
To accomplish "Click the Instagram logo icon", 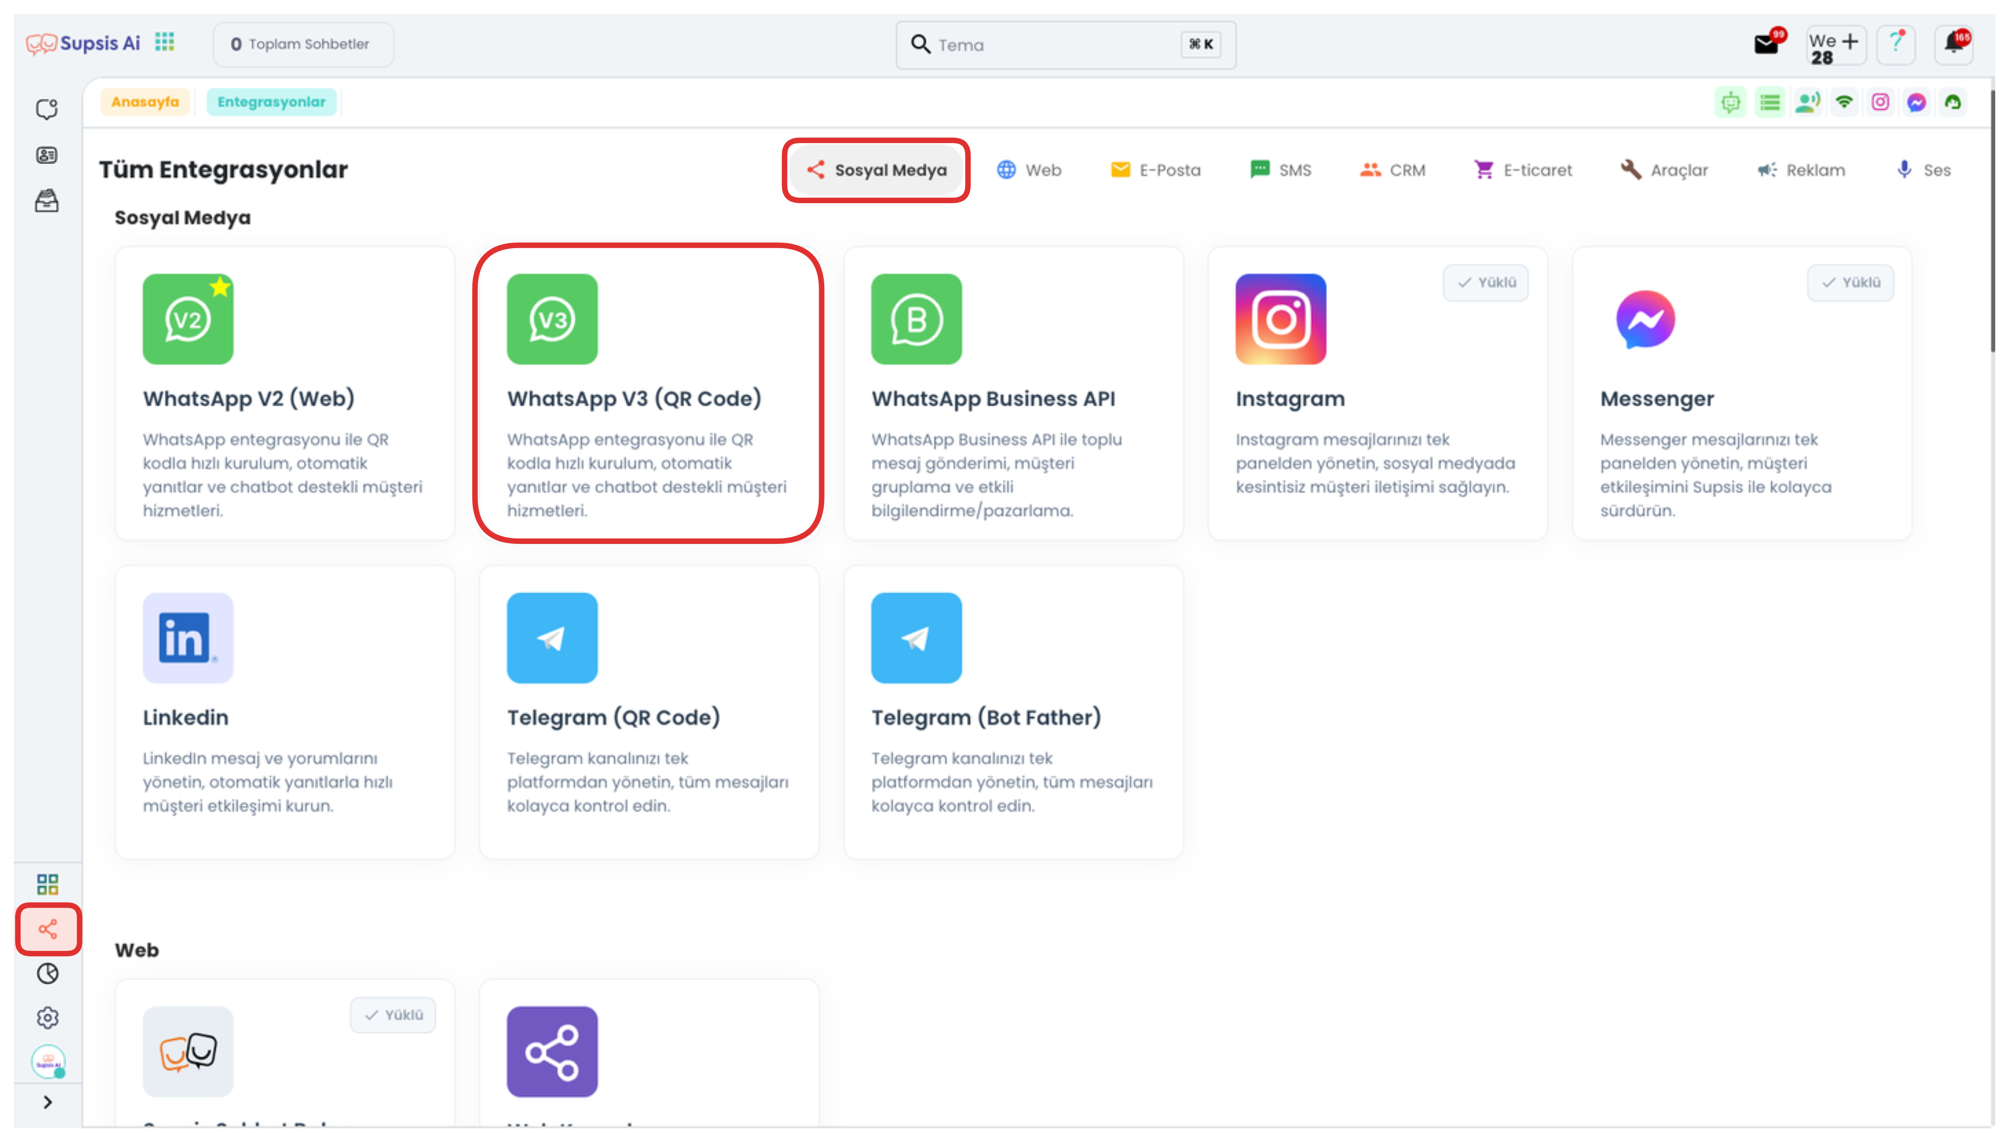I will coord(1281,319).
